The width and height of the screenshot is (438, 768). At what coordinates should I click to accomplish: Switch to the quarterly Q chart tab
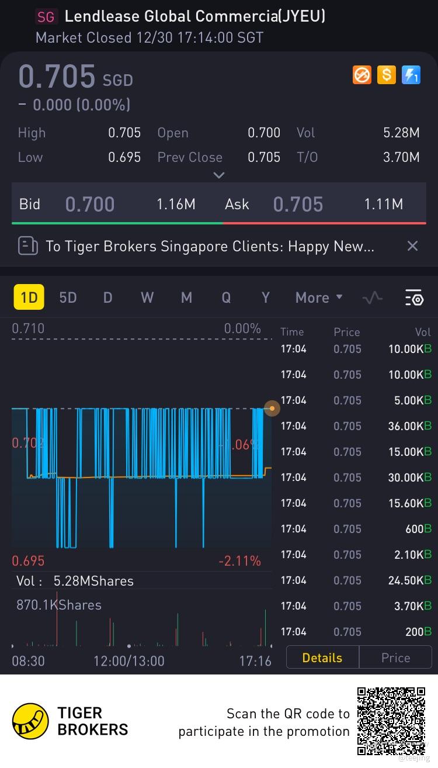coord(226,297)
